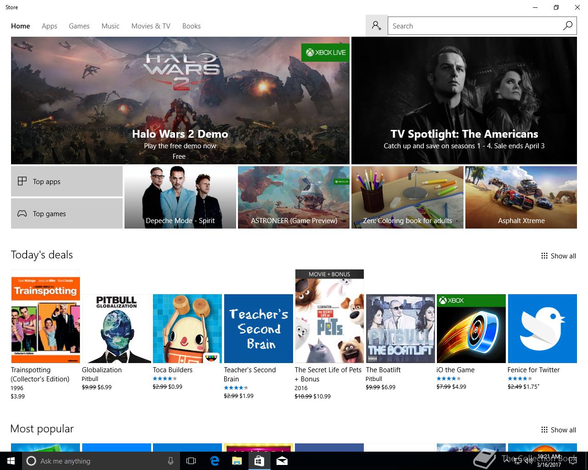Click the Fenice for Twitter title text
The width and height of the screenshot is (588, 470).
pos(534,370)
